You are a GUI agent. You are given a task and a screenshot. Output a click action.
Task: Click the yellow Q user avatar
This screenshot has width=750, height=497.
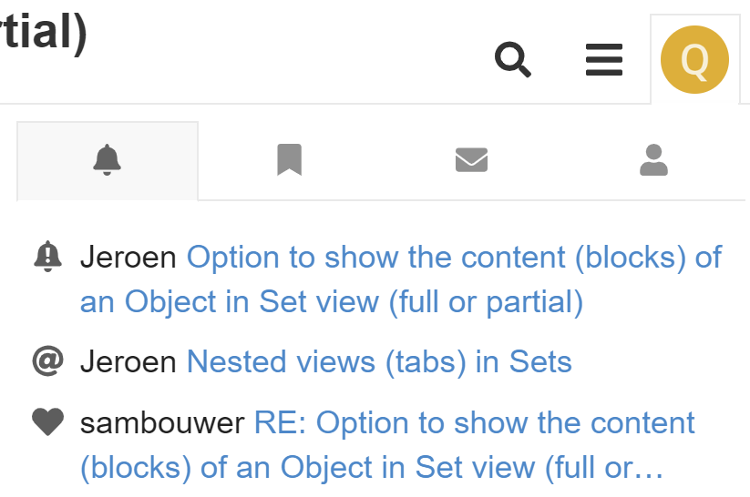pyautogui.click(x=694, y=60)
